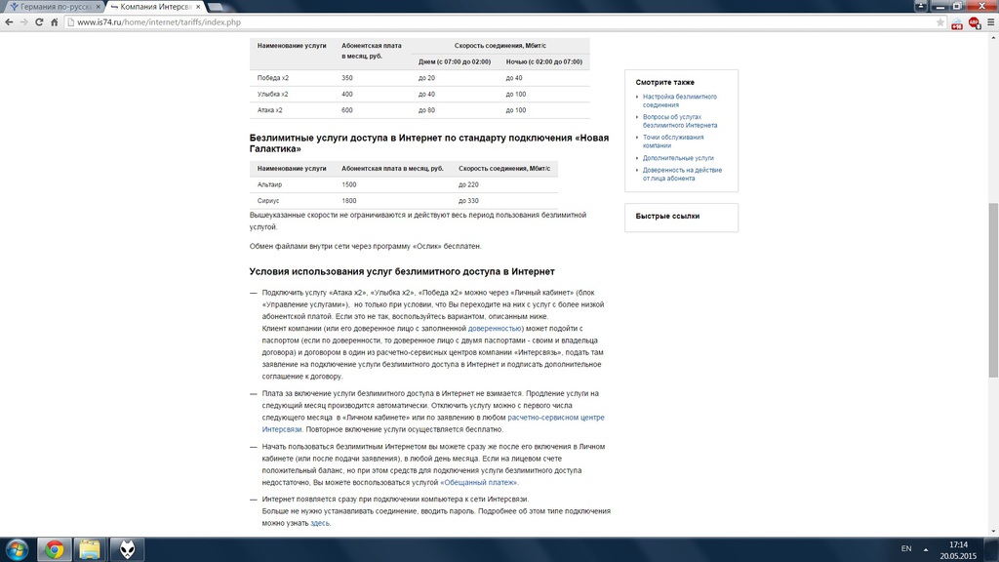The image size is (999, 562).
Task: Open Windows Explorer from the taskbar
Action: [90, 549]
